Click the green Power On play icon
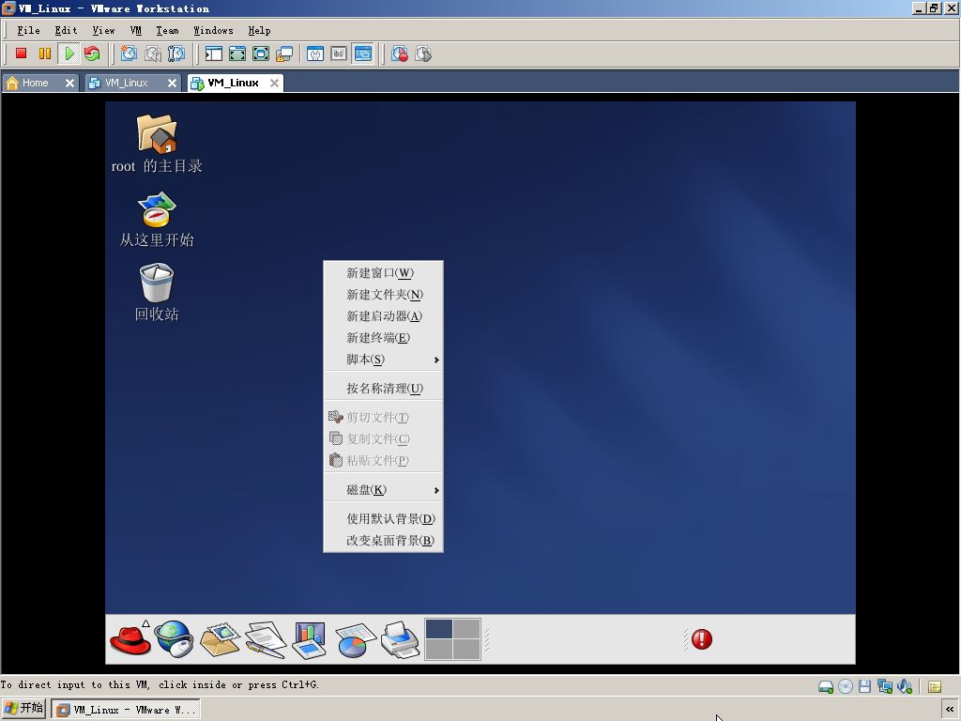Screen dimensions: 961x721 [x=69, y=54]
